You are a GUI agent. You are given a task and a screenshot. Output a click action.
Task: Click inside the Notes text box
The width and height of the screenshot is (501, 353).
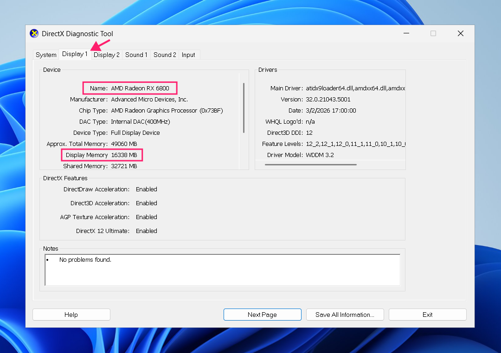click(222, 270)
